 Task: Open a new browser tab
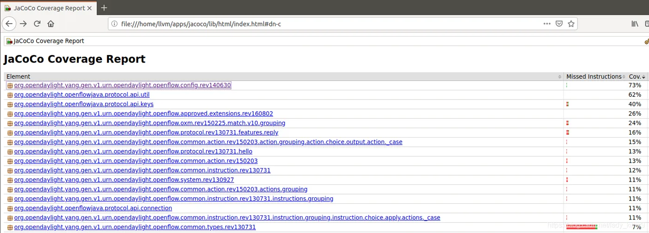(x=104, y=8)
